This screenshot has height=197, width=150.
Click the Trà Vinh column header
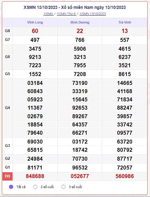[x=125, y=22]
